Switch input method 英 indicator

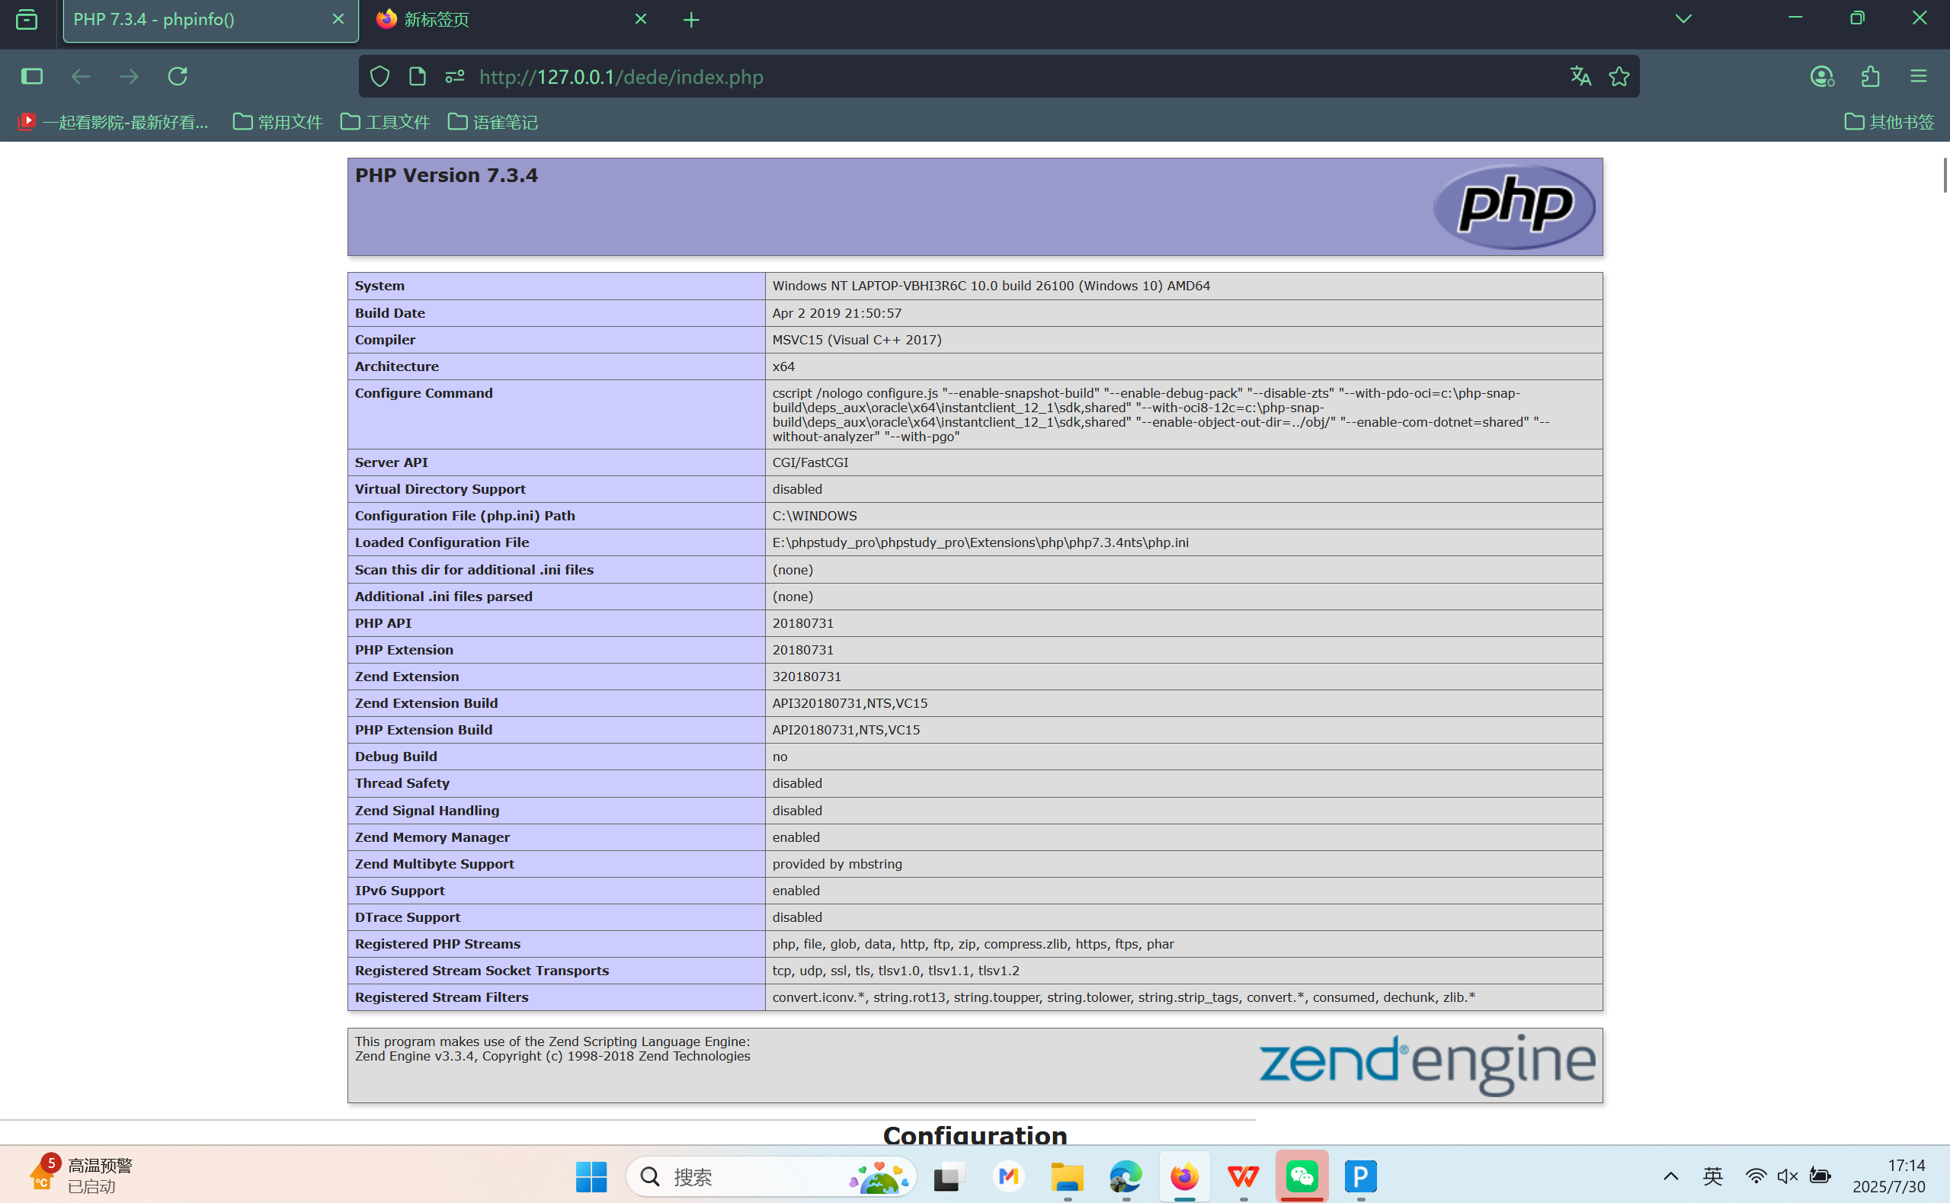1713,1176
